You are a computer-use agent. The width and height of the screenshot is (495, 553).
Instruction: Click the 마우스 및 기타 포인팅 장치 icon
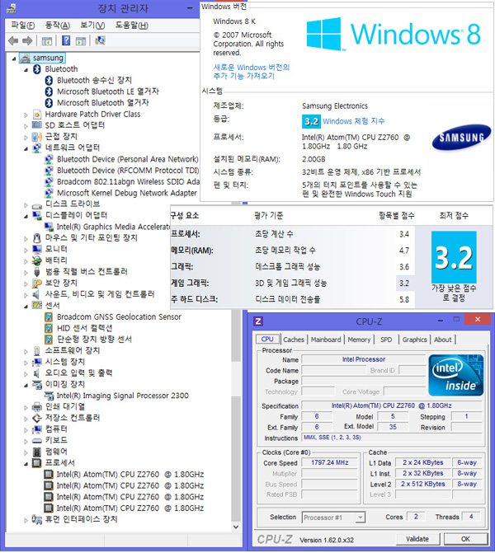pos(37,238)
